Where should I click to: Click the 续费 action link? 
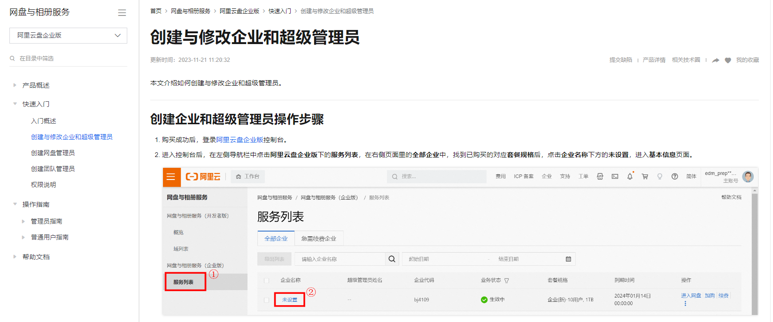click(x=724, y=296)
